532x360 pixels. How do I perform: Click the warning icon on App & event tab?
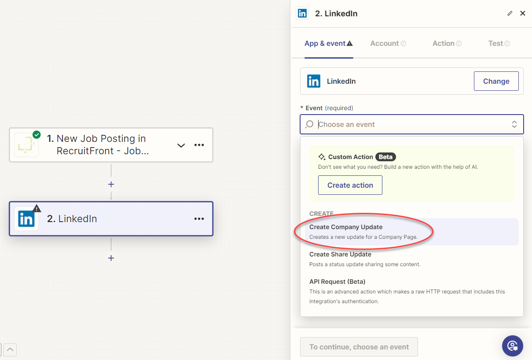350,44
